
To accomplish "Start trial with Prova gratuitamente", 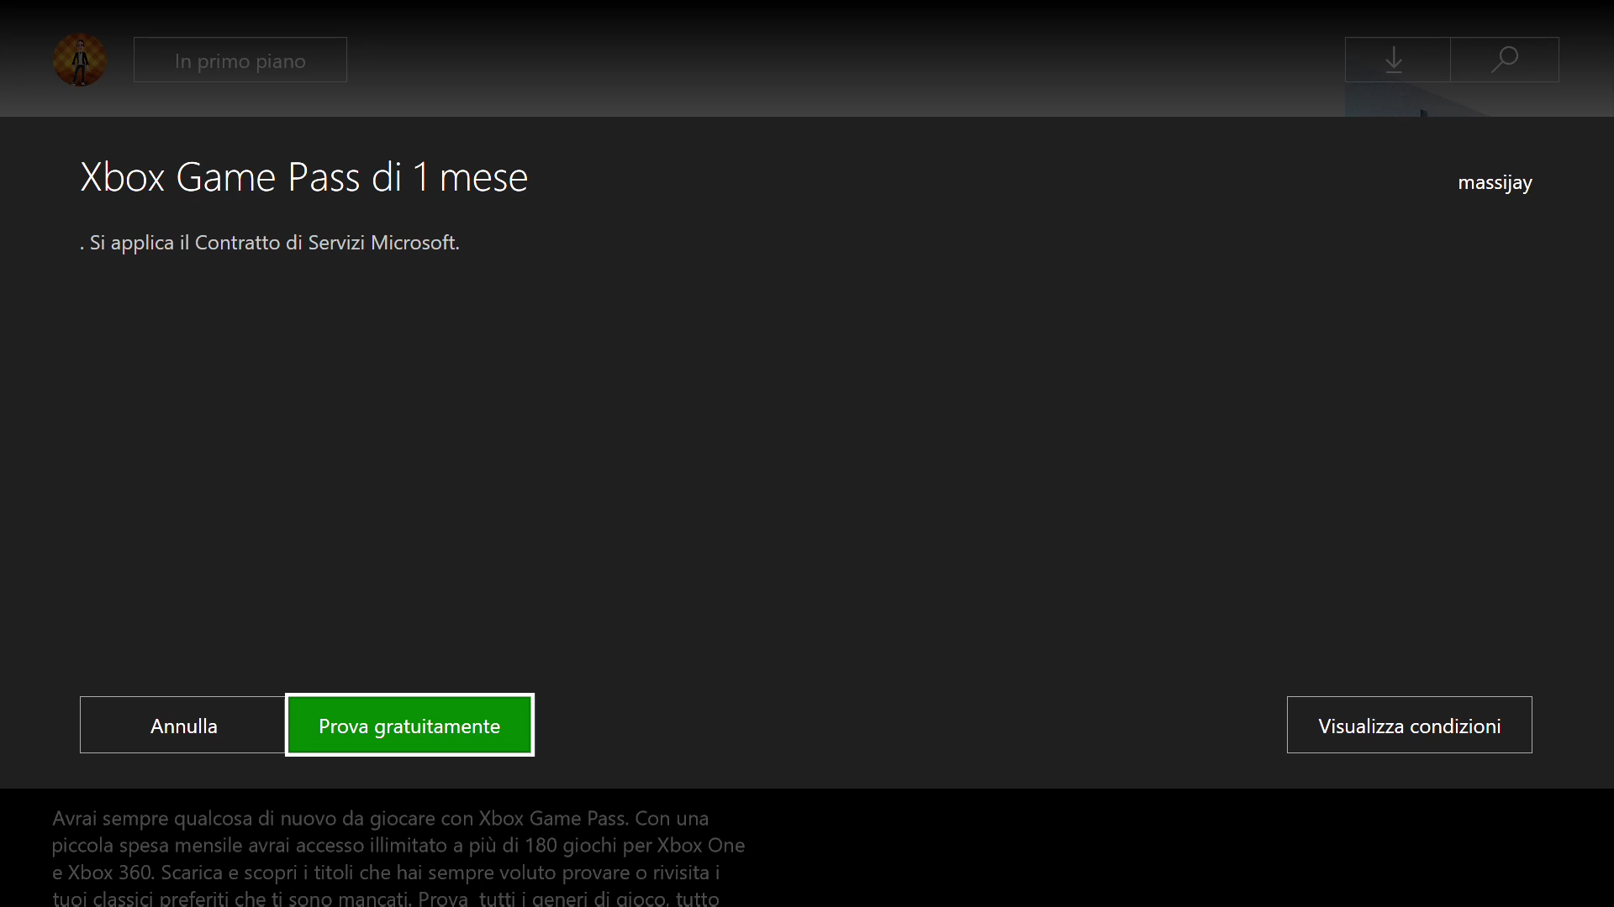I will [409, 725].
